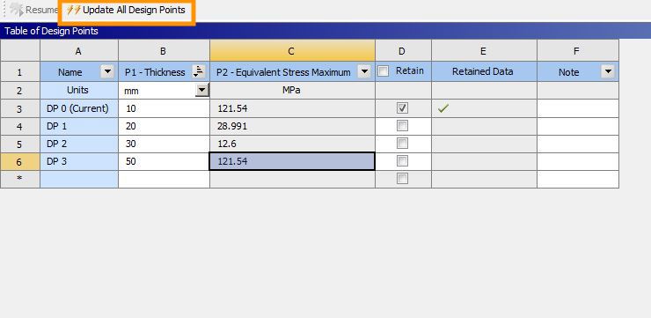Select the DP 1 name cell

pyautogui.click(x=79, y=126)
